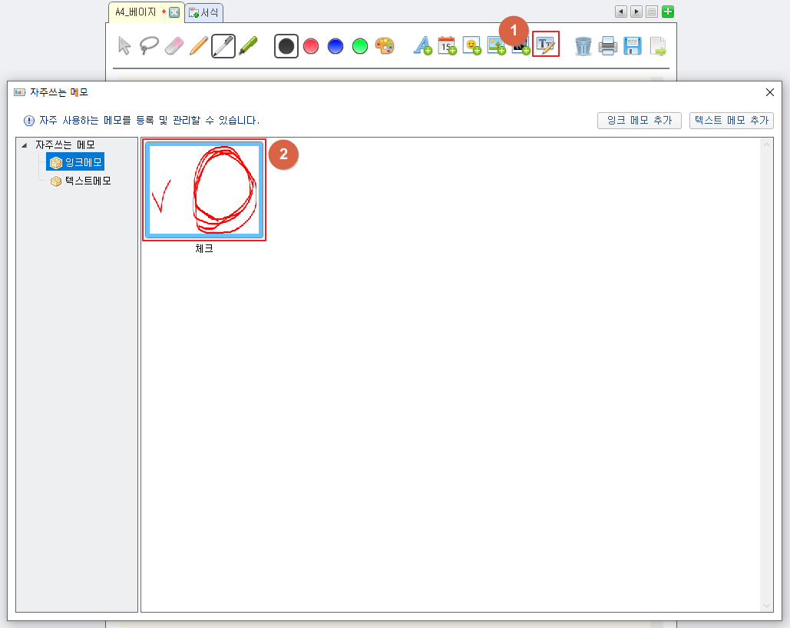Screen dimensions: 790x628
Task: Select the arrow pointer tool
Action: coord(124,46)
